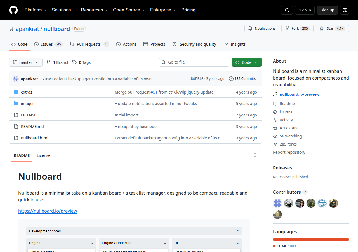The width and height of the screenshot is (358, 252).
Task: Expand the Solutions menu
Action: 64,10
